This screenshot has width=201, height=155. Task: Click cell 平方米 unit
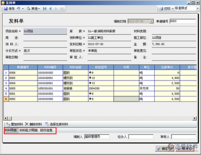[147, 88]
